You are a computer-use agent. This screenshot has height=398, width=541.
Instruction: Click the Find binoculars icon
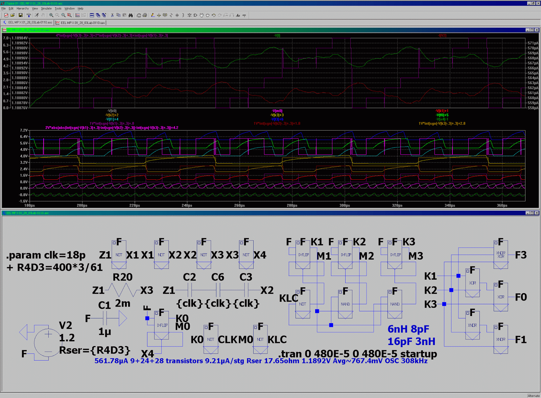[131, 15]
